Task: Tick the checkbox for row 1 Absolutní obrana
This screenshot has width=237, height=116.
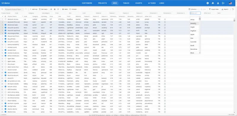Action: [5, 19]
